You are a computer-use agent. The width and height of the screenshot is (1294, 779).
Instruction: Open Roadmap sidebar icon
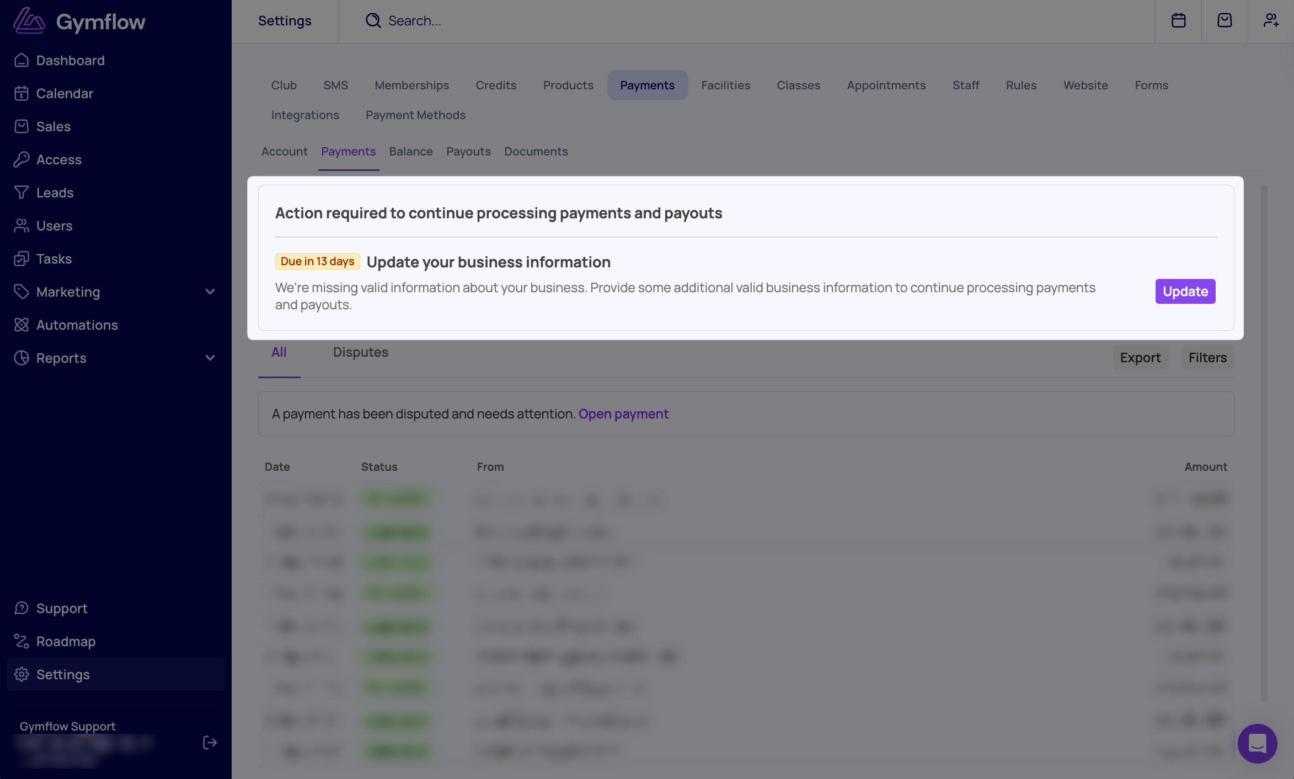pyautogui.click(x=22, y=641)
